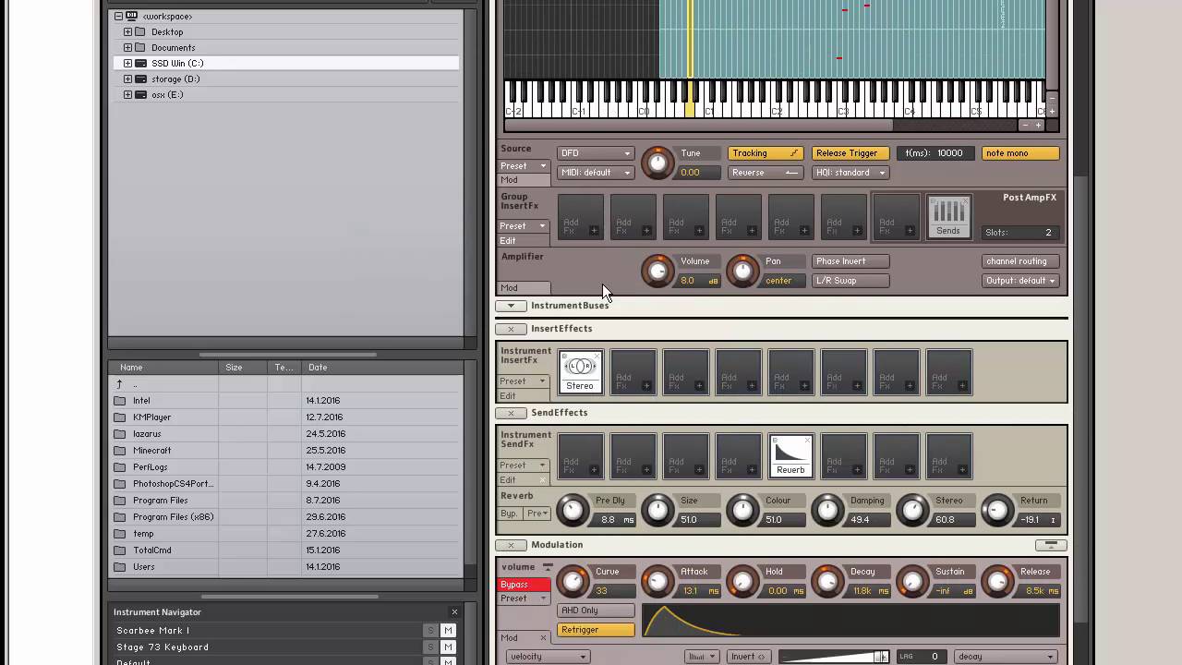Collapse the workspace tree root
Screen dimensions: 1182x665
pos(119,16)
